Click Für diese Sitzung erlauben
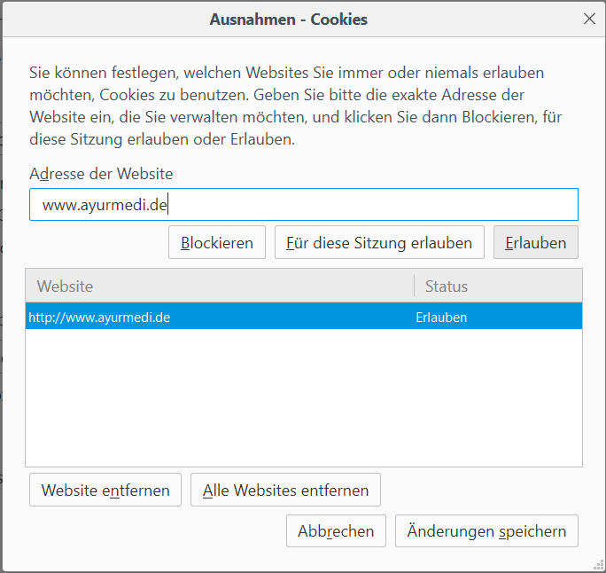This screenshot has width=606, height=573. click(379, 243)
